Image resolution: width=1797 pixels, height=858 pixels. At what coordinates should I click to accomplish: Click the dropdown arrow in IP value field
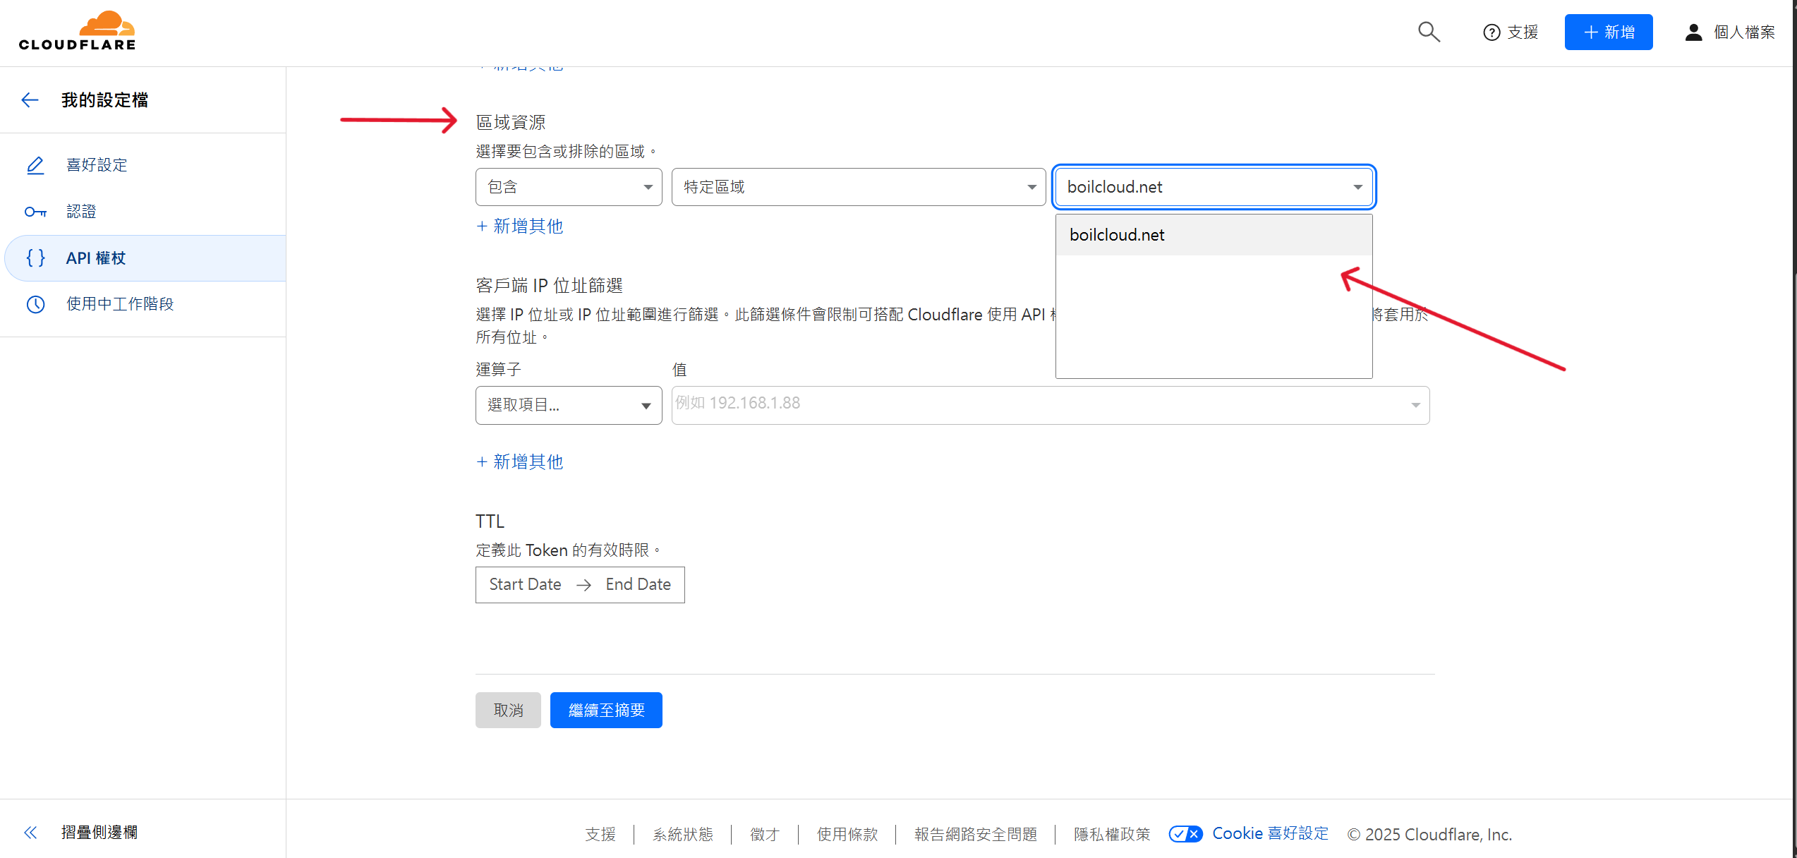point(1415,405)
